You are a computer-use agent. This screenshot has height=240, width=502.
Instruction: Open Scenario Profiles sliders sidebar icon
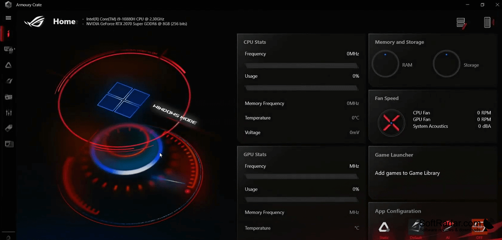point(9,113)
